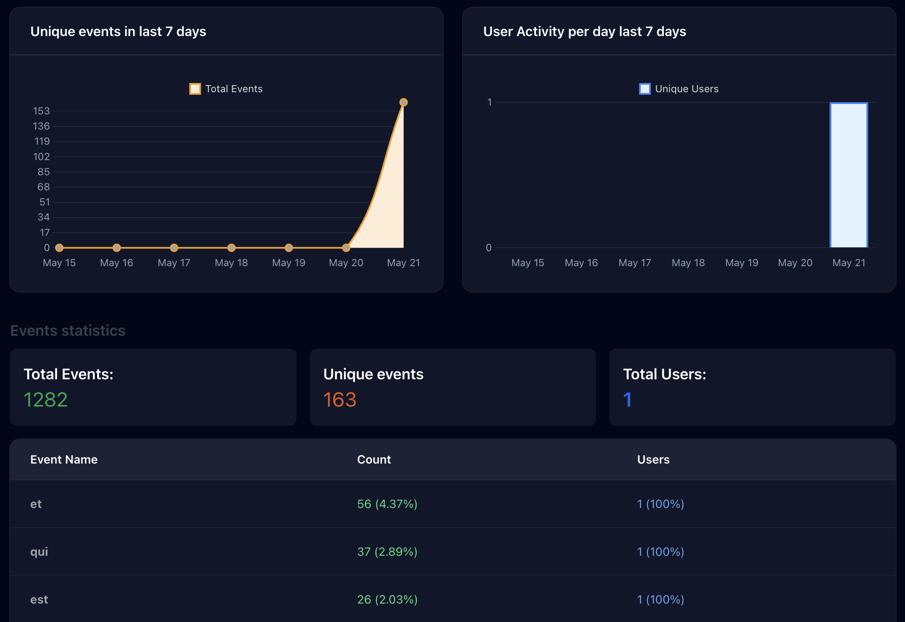Click the 56 (4.37%) count value
This screenshot has width=905, height=622.
[387, 504]
